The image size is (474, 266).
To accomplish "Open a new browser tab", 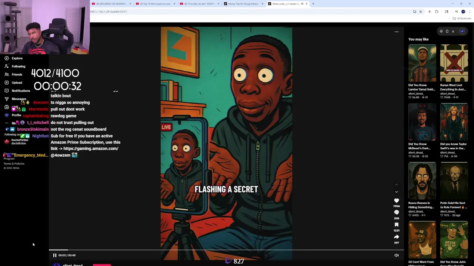I will 313,4.
